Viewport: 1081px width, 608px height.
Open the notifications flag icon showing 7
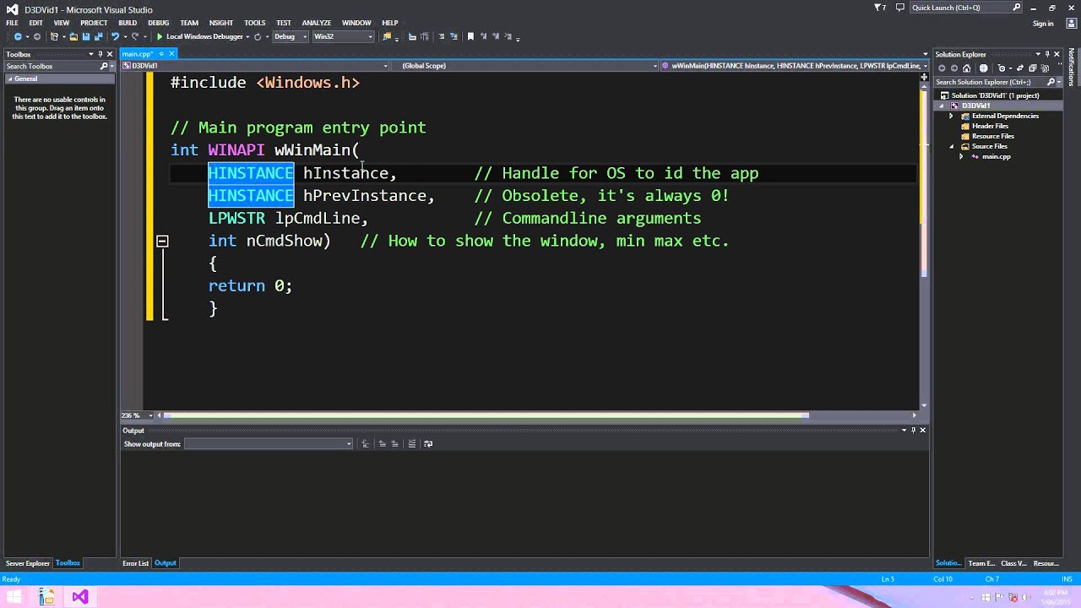[880, 8]
